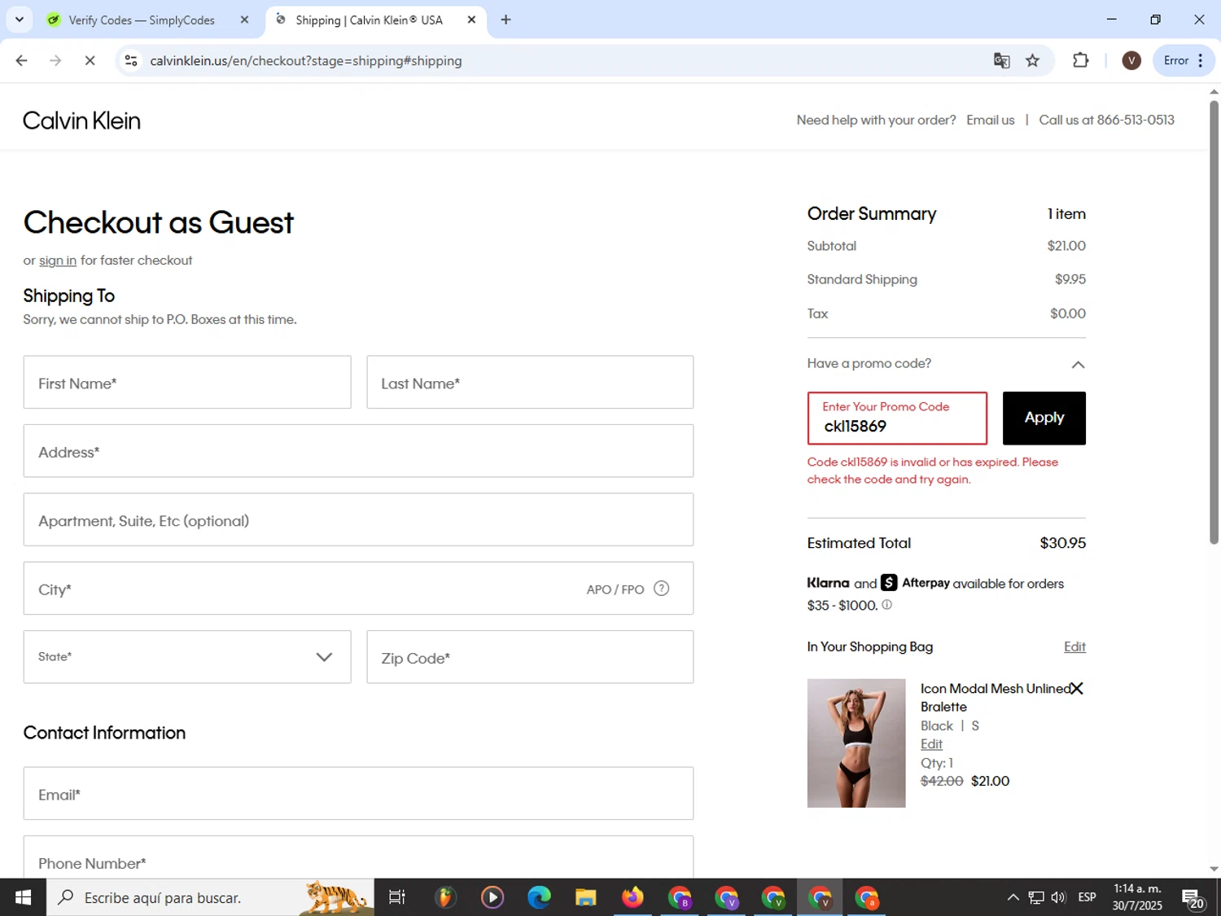The width and height of the screenshot is (1221, 916).
Task: Switch to Verify Codes SimplyCodes tab
Action: (x=141, y=20)
